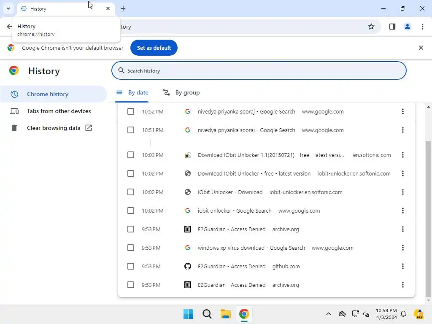
Task: Open Download IObit Unlocker 1.1(20150721) link
Action: [270, 155]
